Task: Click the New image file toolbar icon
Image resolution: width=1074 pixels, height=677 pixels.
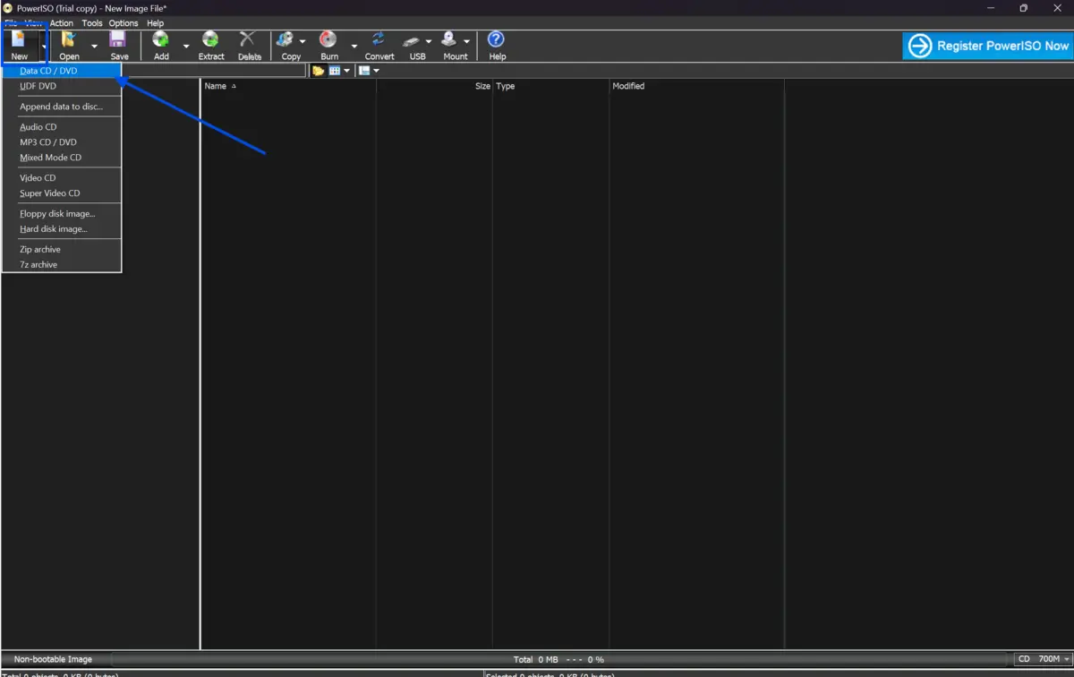Action: (x=18, y=39)
